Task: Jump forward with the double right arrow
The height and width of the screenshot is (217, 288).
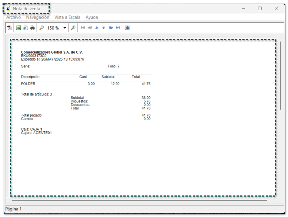Action: [x=111, y=28]
